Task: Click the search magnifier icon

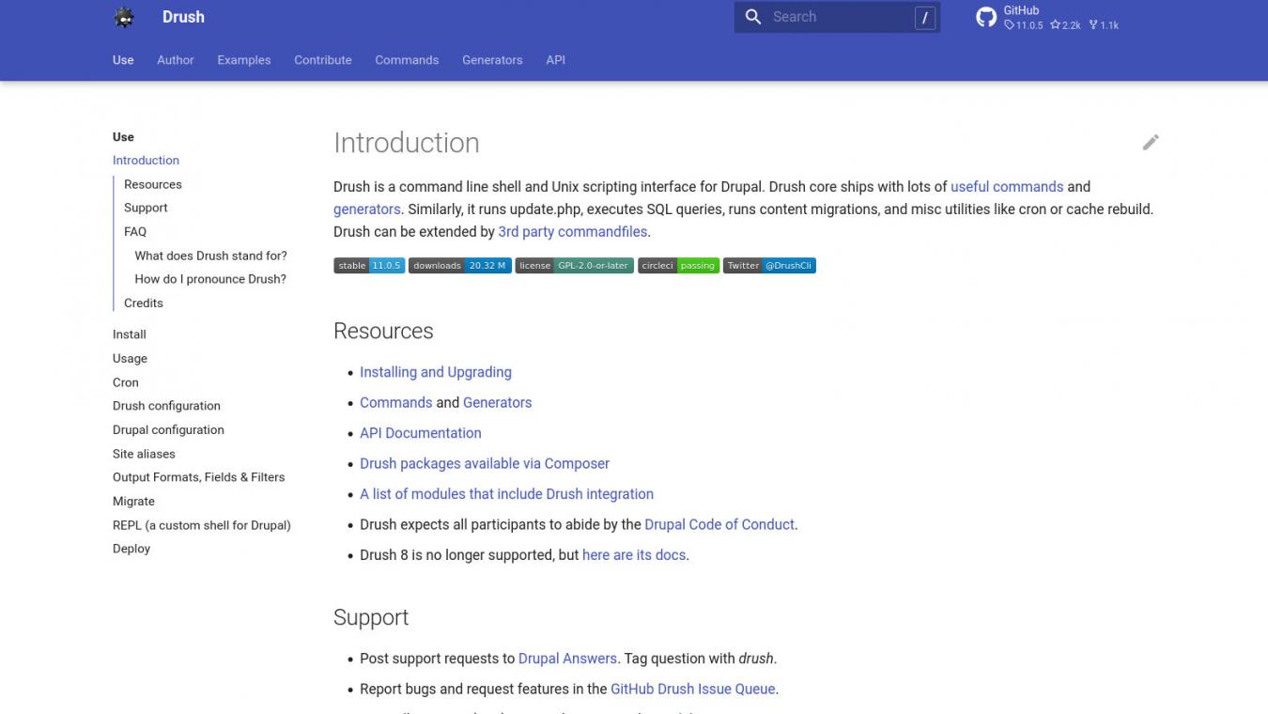Action: [x=753, y=17]
